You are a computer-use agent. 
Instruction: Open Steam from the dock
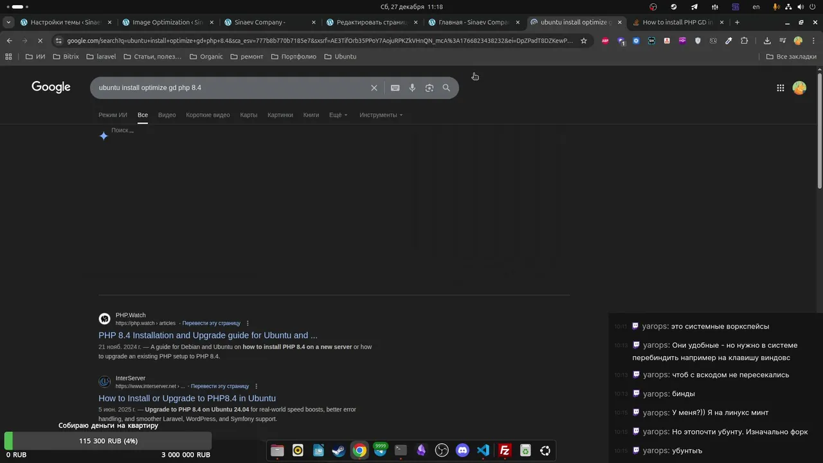339,451
